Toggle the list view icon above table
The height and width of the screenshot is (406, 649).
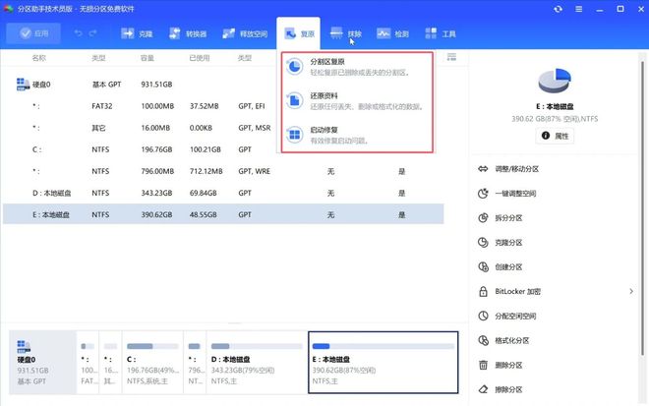click(x=451, y=57)
